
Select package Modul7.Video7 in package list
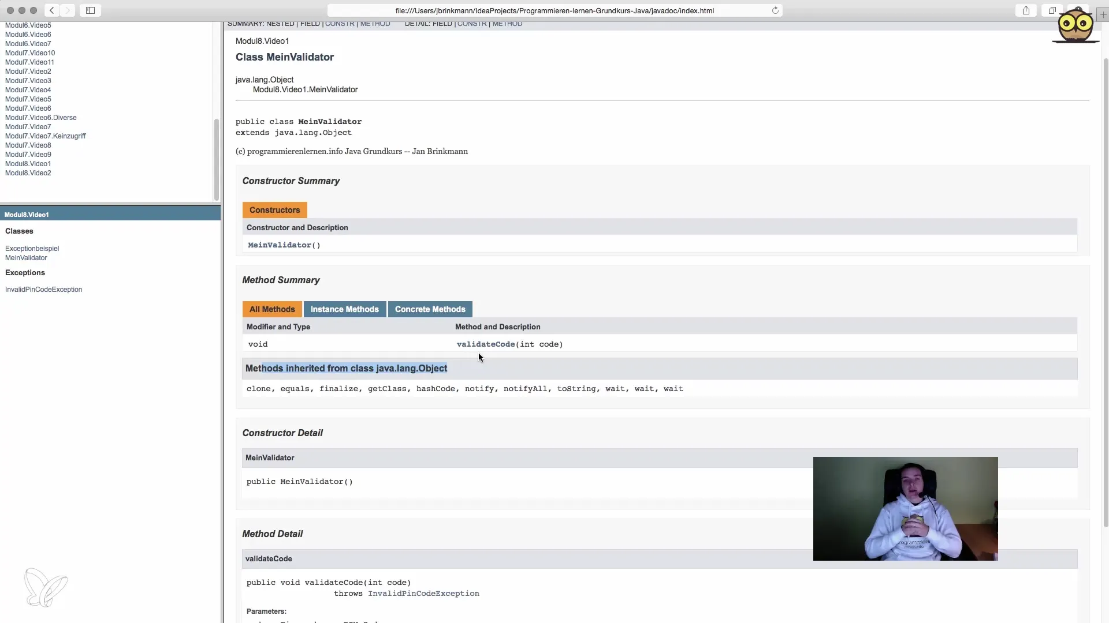[28, 127]
